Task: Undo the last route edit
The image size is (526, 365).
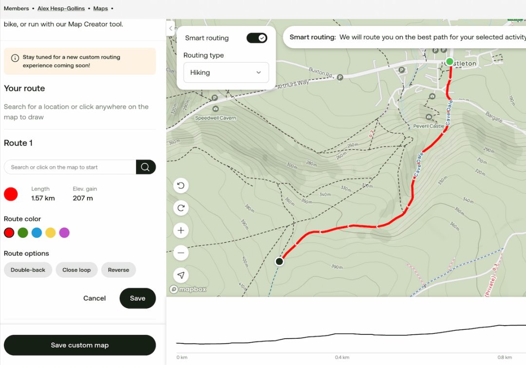Action: 181,185
